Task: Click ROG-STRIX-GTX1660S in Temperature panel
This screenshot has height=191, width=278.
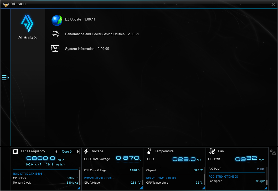Action: 161,178
